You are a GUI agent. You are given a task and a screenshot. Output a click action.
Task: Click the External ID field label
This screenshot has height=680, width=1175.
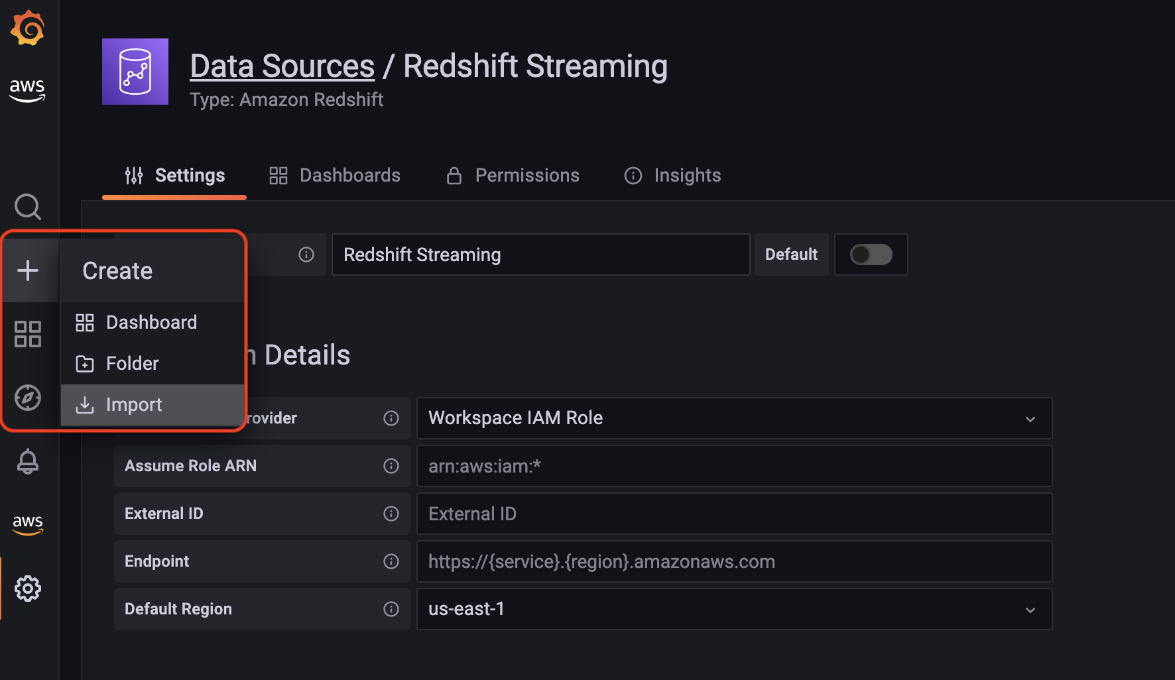164,514
